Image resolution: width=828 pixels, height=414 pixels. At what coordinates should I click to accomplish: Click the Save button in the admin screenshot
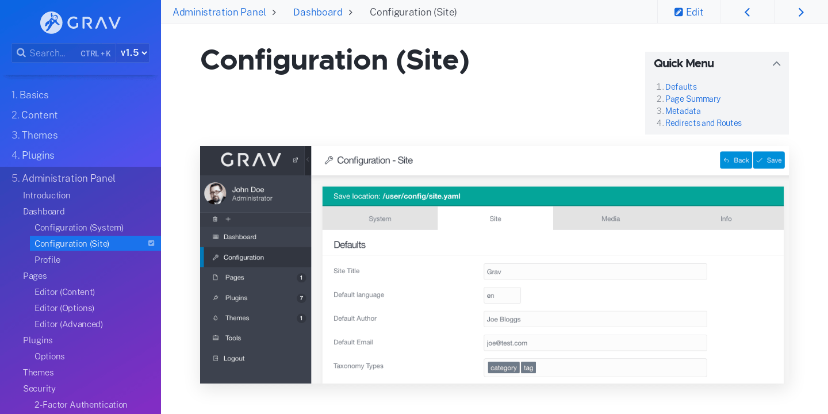click(769, 160)
